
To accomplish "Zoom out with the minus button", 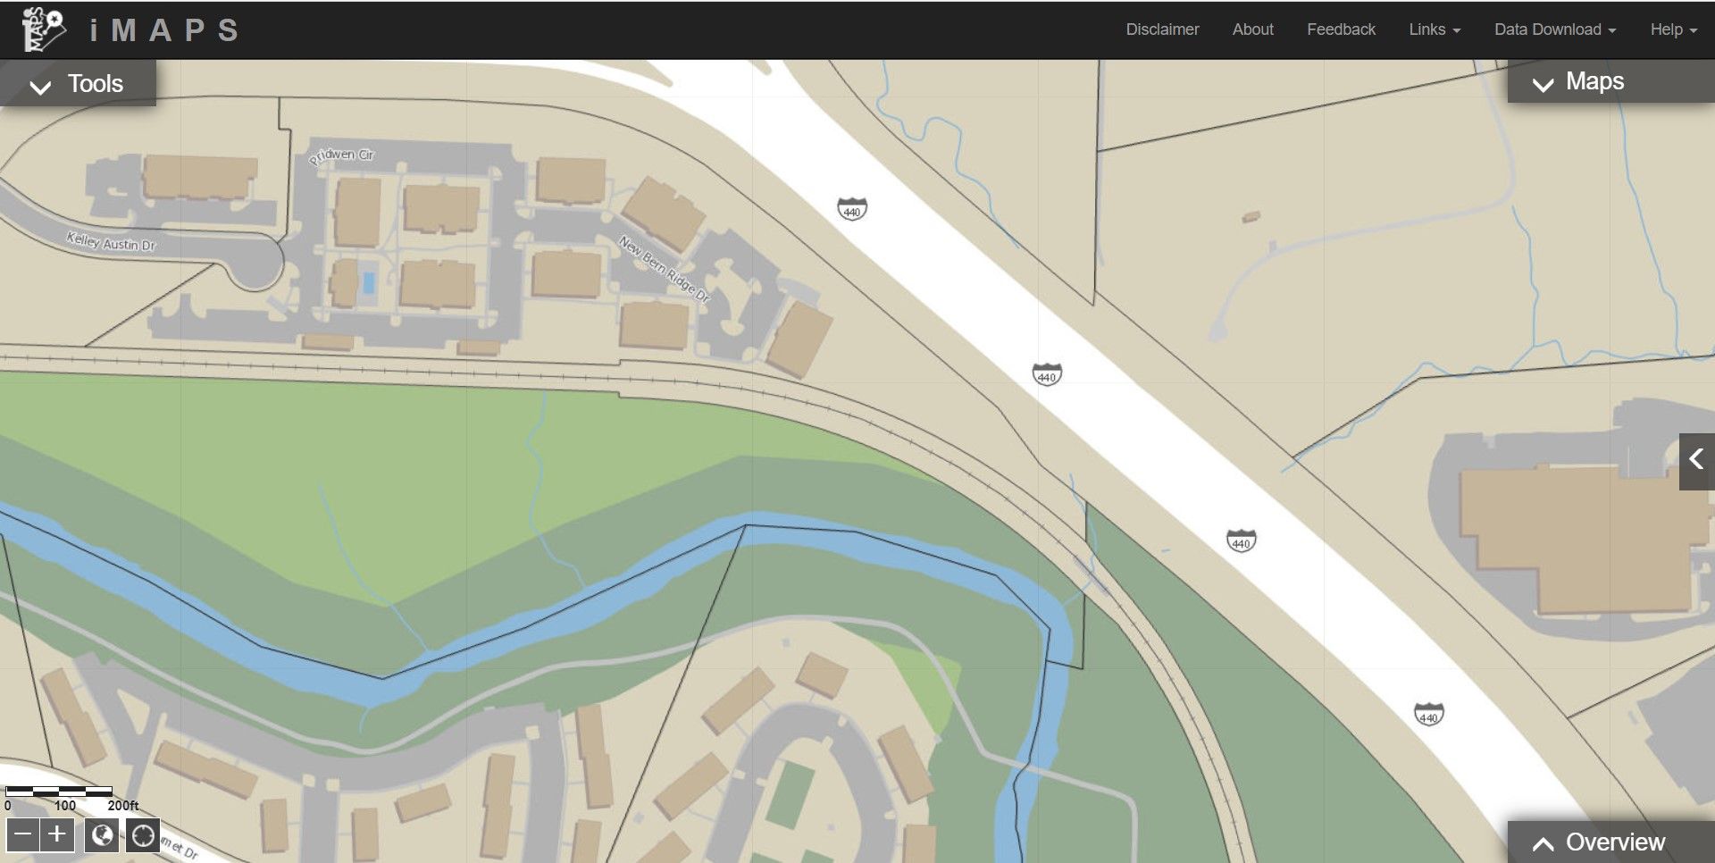I will (x=23, y=835).
